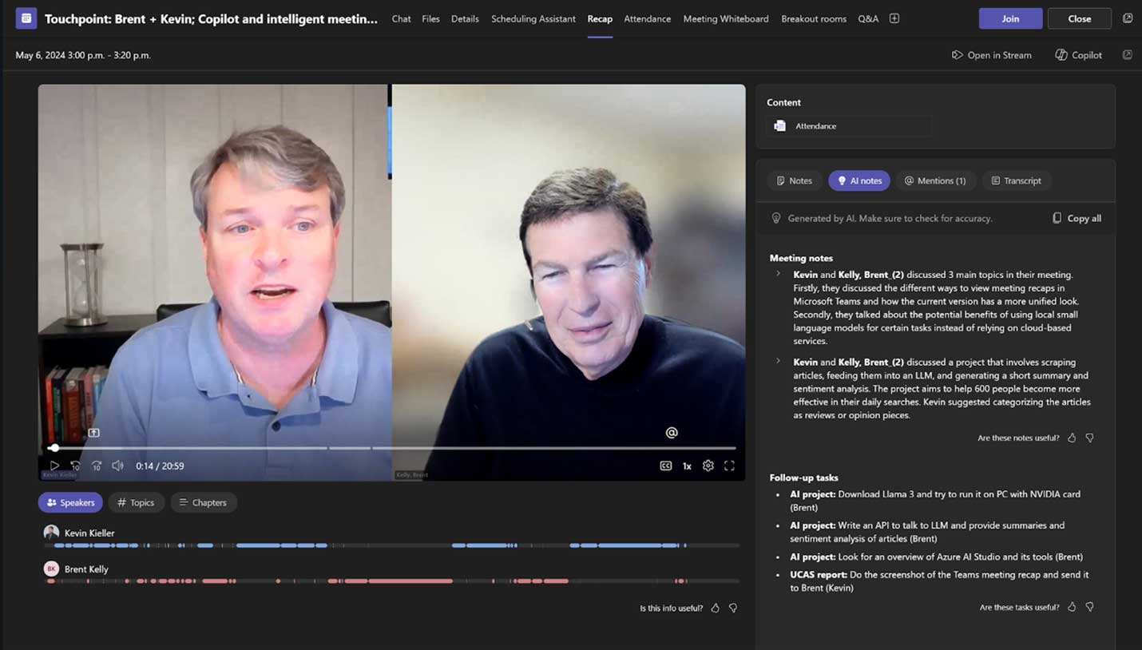Viewport: 1142px width, 650px height.
Task: Play the meeting recording
Action: tap(54, 466)
